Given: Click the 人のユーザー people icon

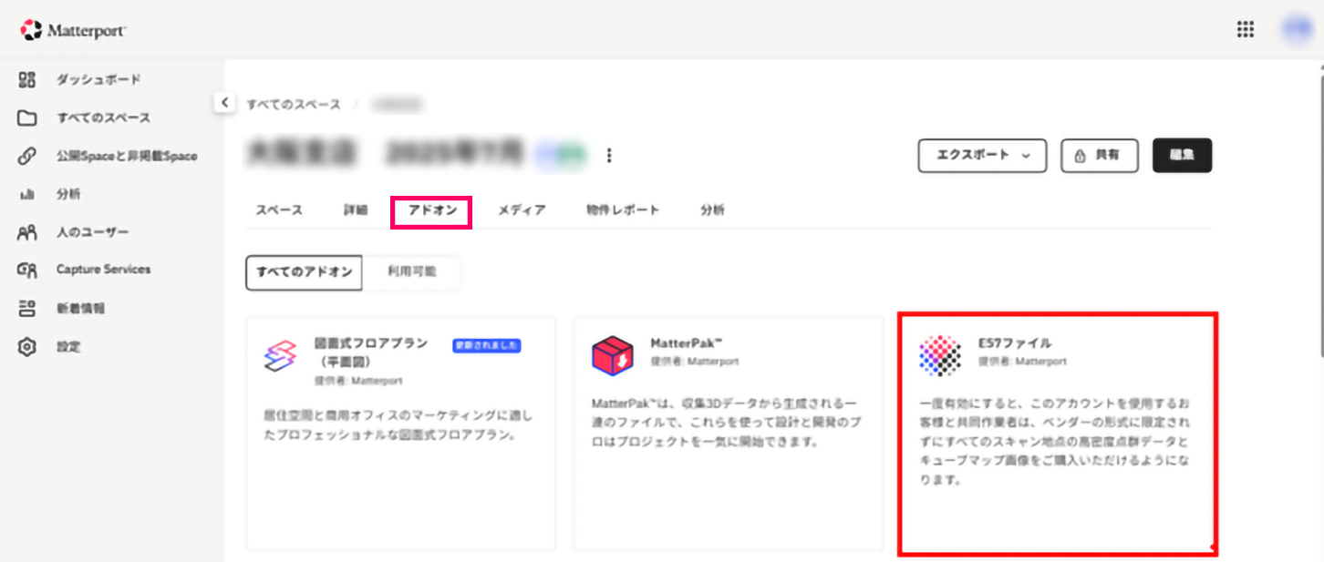Looking at the screenshot, I should click(26, 232).
